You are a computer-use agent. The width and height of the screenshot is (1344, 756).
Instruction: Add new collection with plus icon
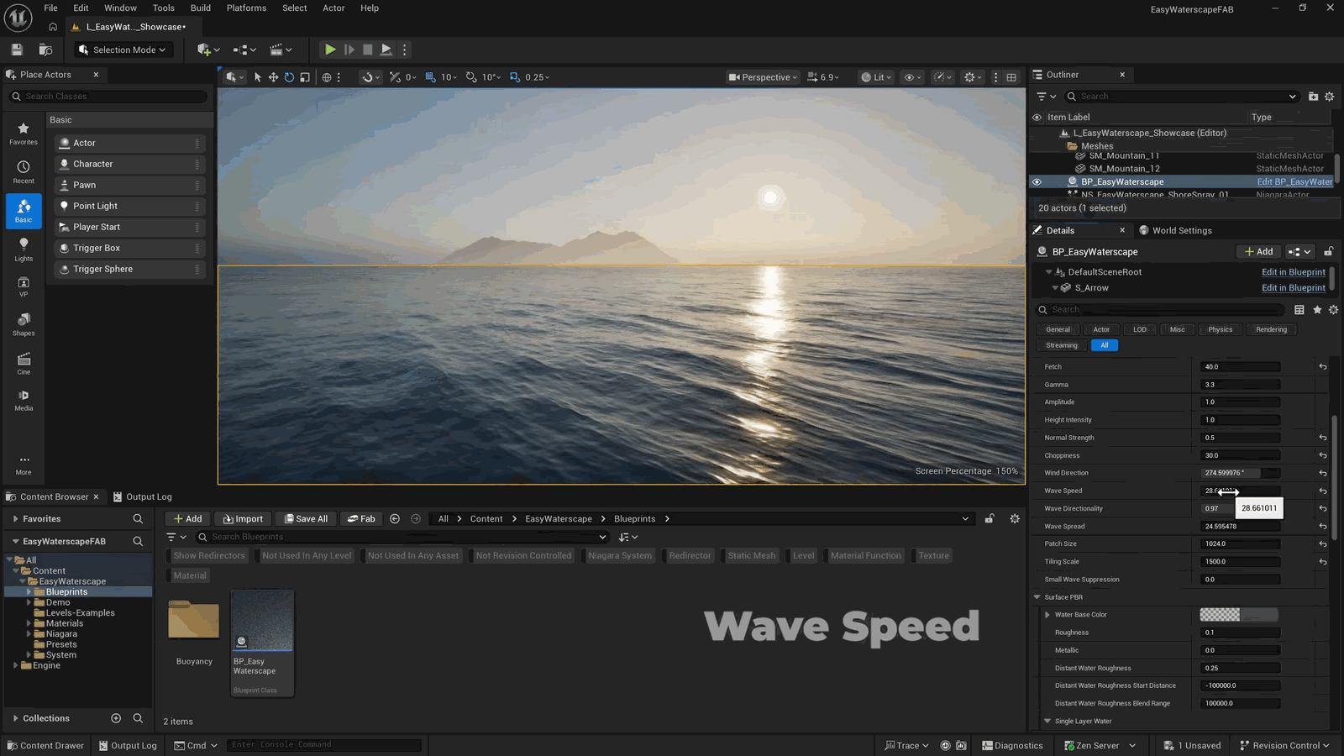116,718
